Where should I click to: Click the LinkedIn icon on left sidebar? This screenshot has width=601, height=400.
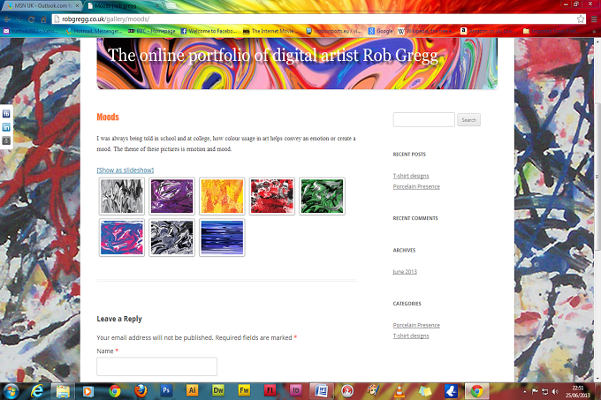pos(6,127)
